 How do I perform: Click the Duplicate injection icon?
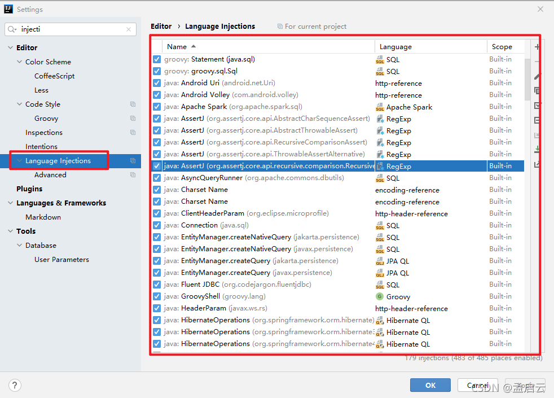point(537,91)
